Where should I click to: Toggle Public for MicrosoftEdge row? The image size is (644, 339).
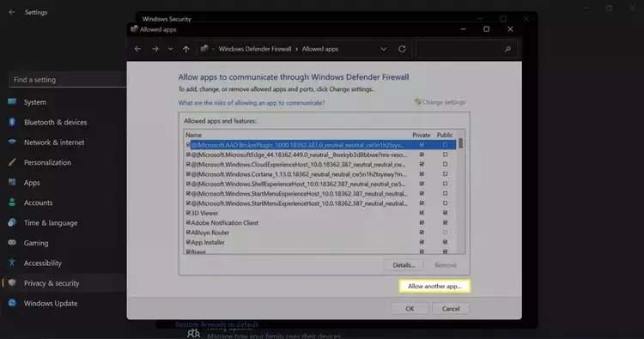point(445,154)
